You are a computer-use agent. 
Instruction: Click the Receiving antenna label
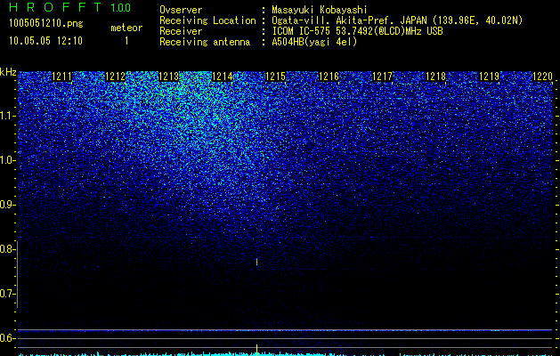[205, 42]
